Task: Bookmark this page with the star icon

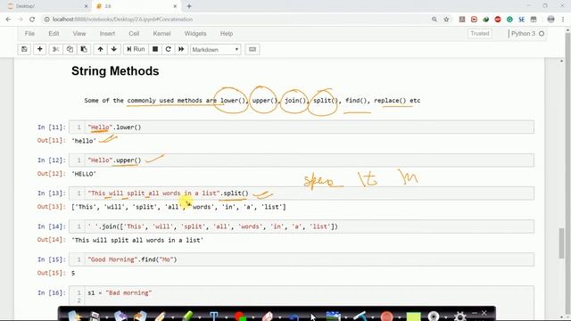Action: pyautogui.click(x=446, y=20)
